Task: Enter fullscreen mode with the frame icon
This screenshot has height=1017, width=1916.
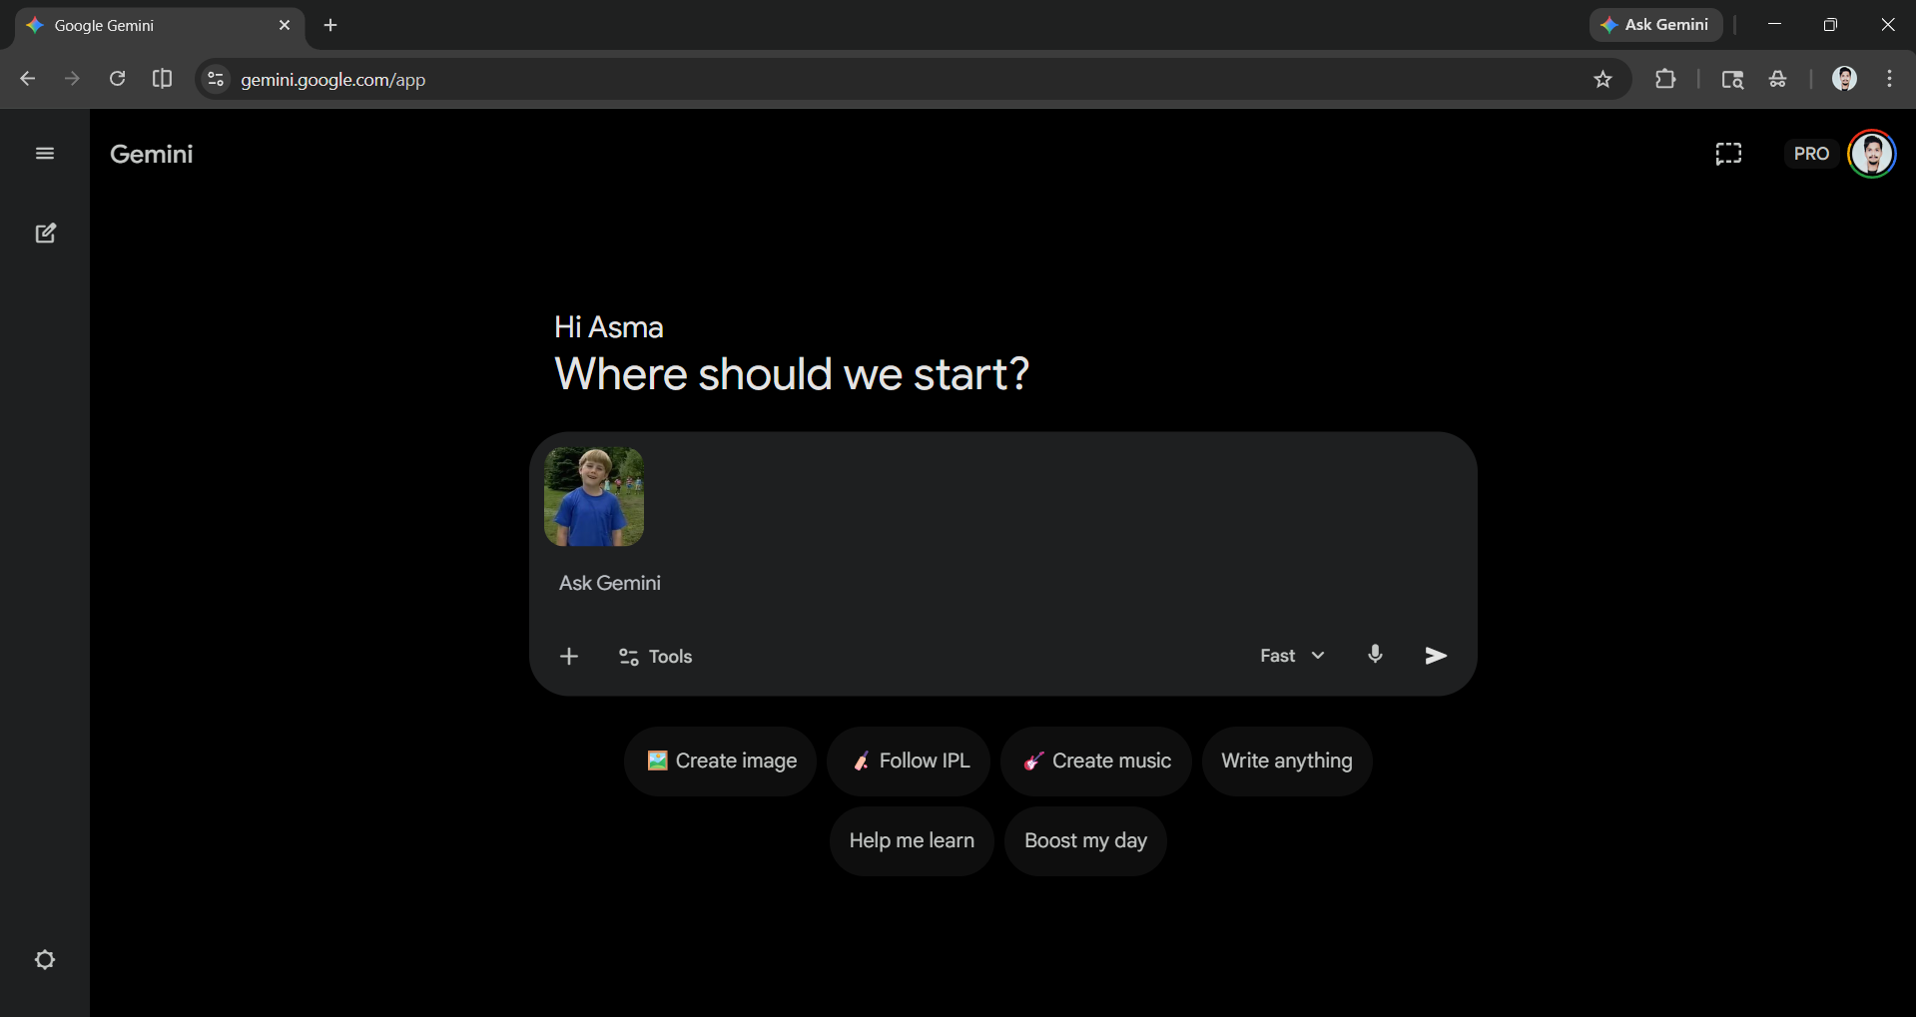Action: tap(1727, 153)
